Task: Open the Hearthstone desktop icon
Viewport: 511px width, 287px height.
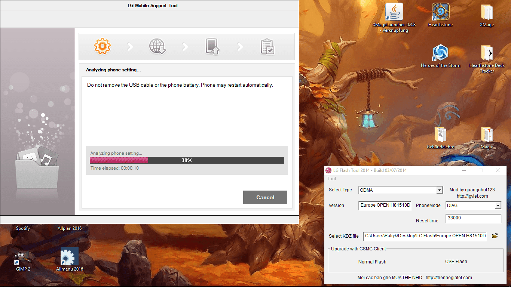Action: click(x=441, y=15)
